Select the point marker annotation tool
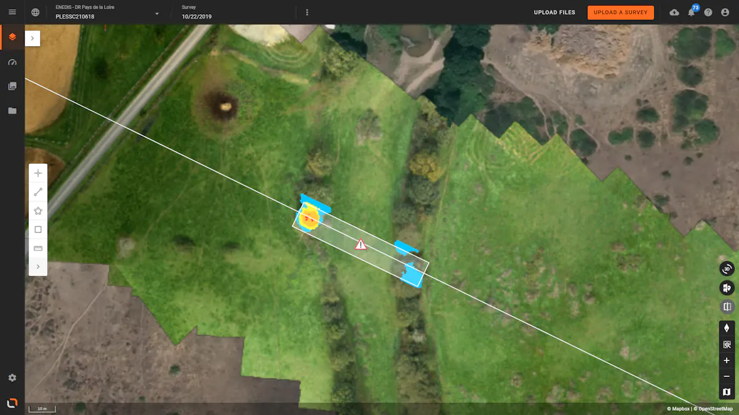Viewport: 739px width, 415px height. point(38,173)
